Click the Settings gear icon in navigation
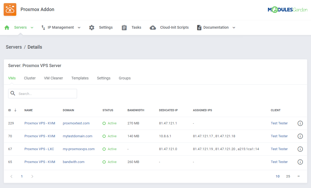Viewport: 311px width, 188px height. click(x=92, y=27)
